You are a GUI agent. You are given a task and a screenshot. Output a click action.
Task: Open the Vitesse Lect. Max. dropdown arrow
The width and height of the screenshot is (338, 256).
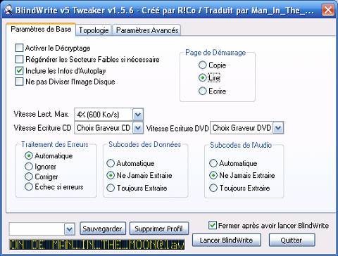(x=138, y=115)
